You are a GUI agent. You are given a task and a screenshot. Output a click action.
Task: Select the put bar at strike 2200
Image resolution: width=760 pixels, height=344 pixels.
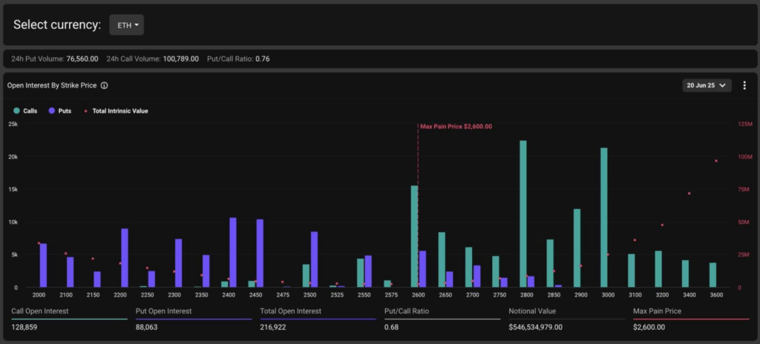(125, 257)
